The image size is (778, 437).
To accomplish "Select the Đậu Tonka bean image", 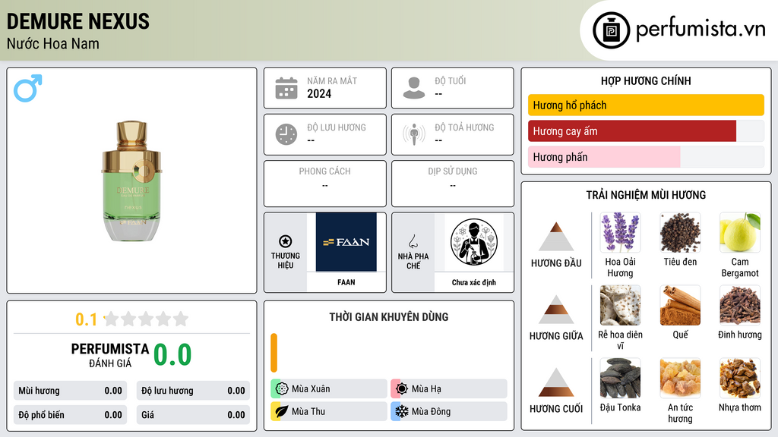I will tap(620, 378).
